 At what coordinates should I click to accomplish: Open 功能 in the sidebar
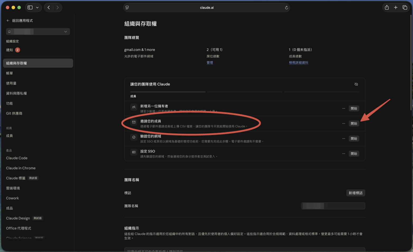tap(10, 103)
